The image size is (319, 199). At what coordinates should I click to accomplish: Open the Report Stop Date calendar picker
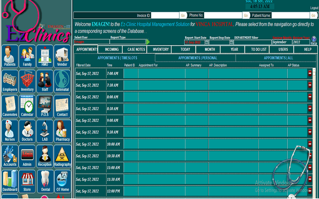pyautogui.click(x=231, y=42)
